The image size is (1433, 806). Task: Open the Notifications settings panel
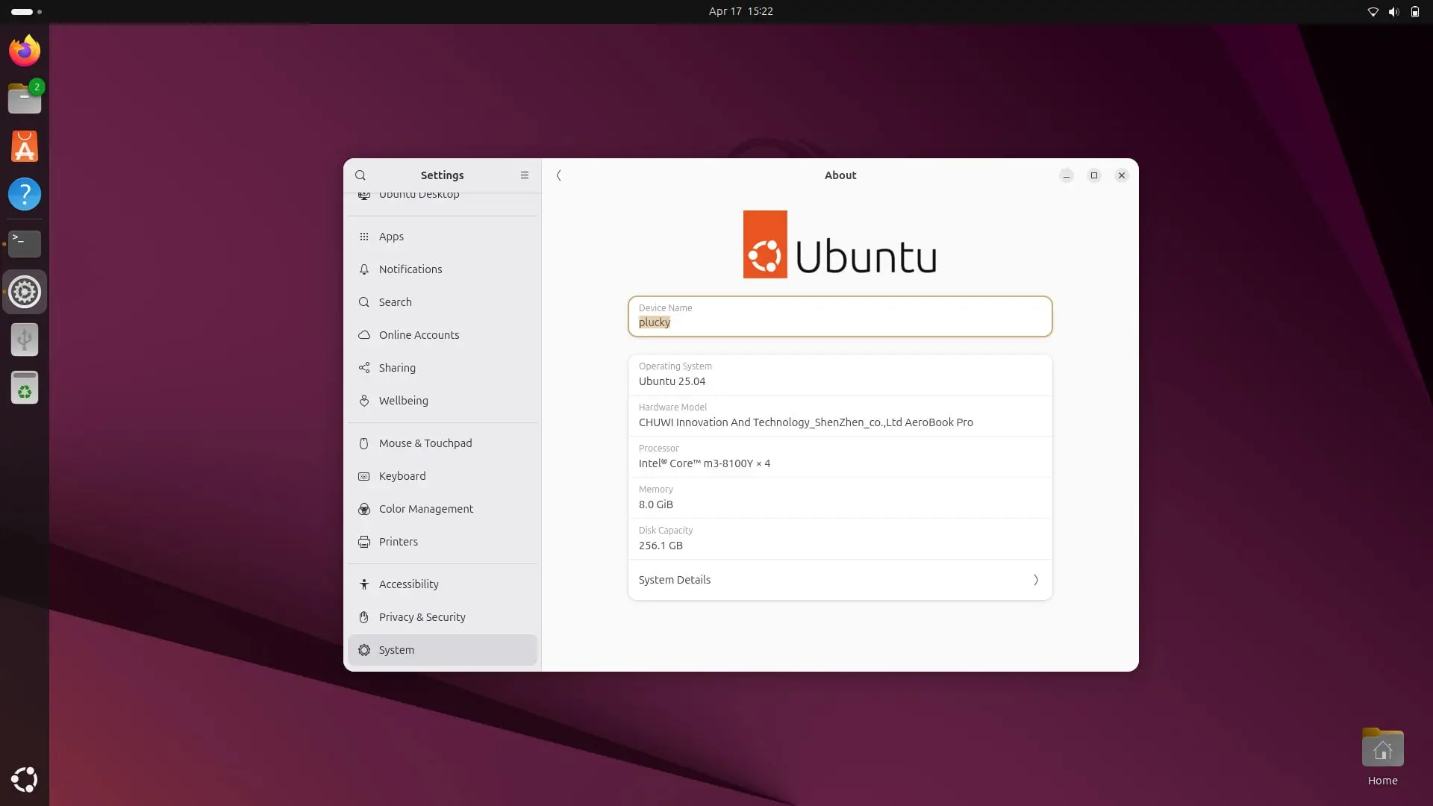pos(443,269)
